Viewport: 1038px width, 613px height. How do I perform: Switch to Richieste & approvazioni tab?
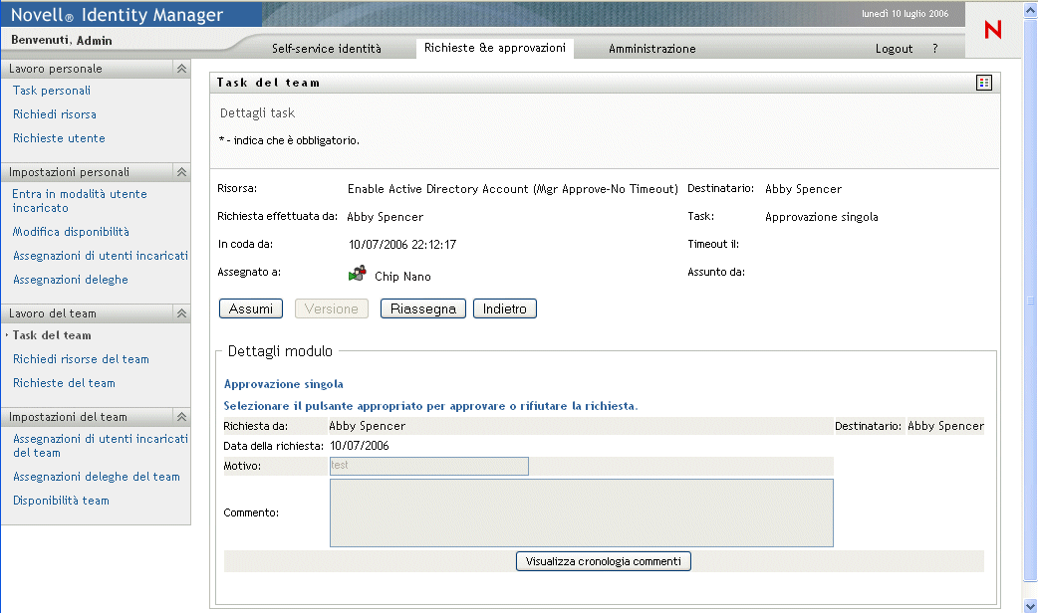click(494, 48)
